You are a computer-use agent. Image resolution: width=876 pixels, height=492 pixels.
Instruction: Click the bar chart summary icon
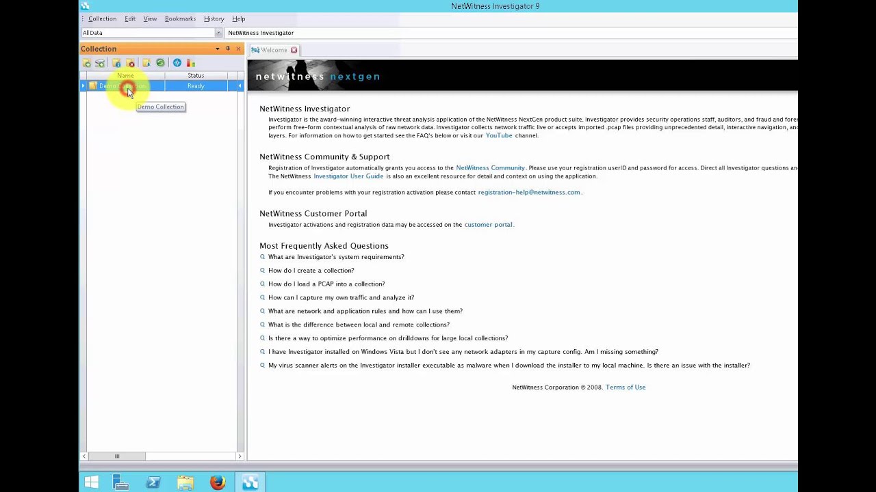(191, 63)
